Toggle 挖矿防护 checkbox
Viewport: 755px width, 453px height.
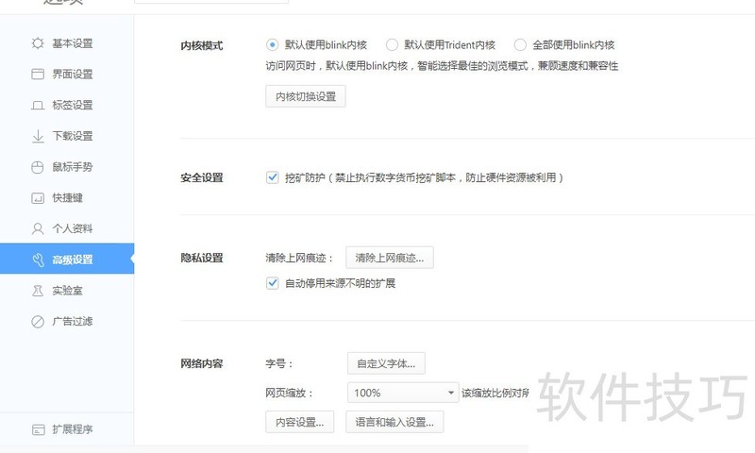point(272,177)
